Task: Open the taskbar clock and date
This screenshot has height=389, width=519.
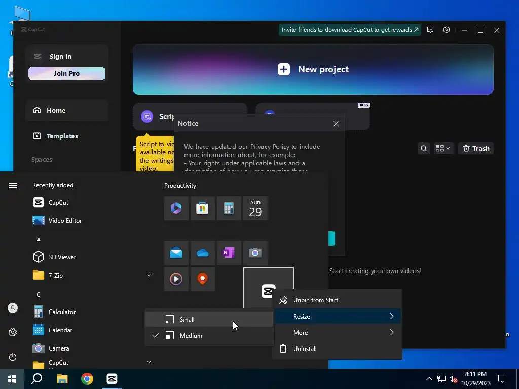Action: [x=475, y=379]
